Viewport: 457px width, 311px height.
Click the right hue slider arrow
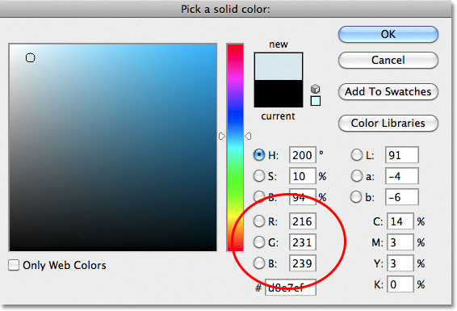pyautogui.click(x=248, y=137)
